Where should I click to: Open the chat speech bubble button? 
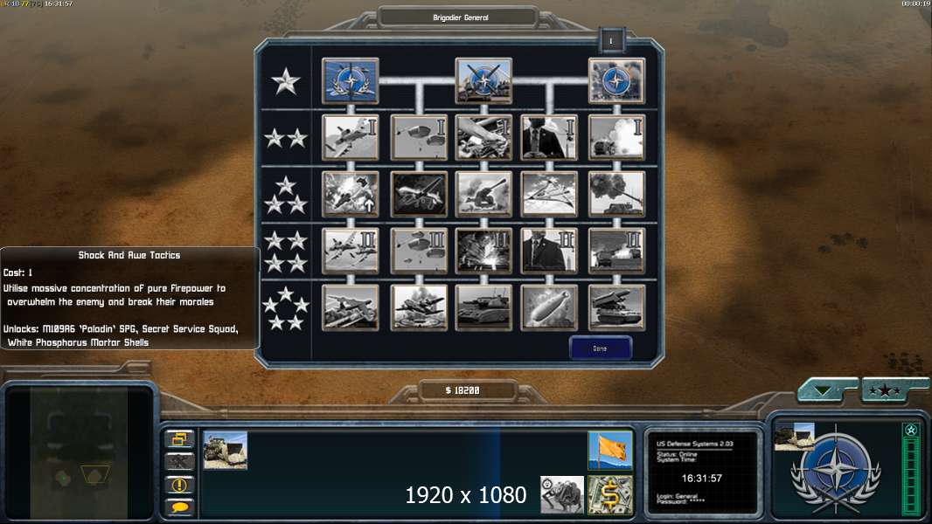179,507
